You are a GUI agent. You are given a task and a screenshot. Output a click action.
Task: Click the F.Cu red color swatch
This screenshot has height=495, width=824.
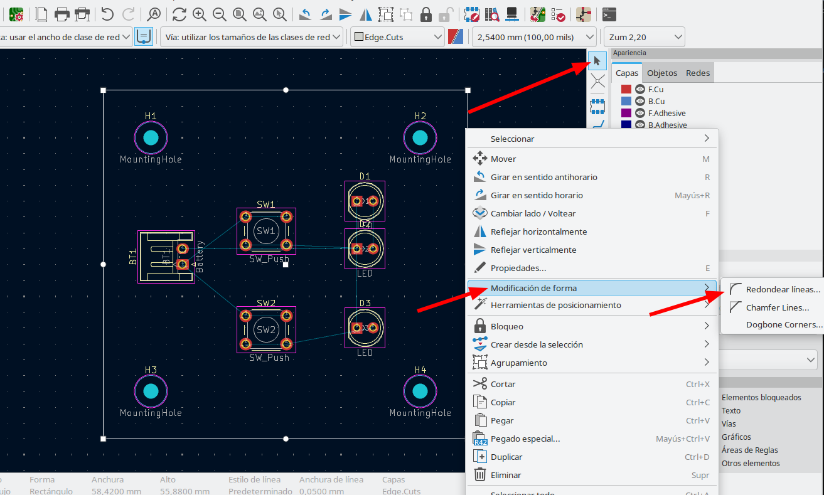click(x=626, y=89)
